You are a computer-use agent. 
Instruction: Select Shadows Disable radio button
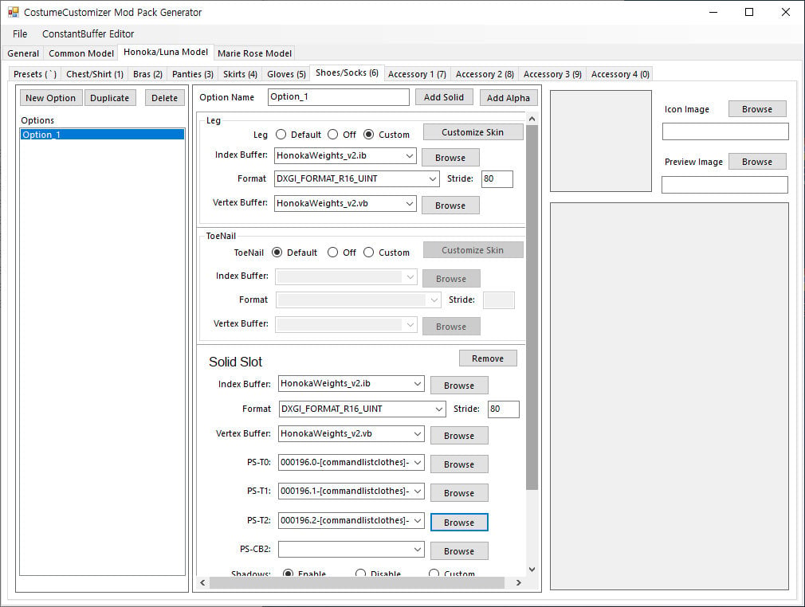point(360,573)
